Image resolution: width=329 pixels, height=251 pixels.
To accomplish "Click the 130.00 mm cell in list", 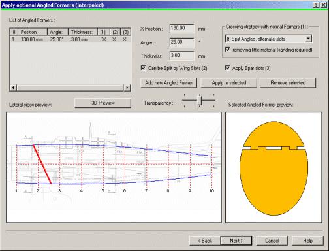I will [32, 39].
